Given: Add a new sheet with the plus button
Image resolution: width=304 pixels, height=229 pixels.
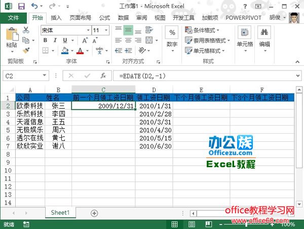Looking at the screenshot, I should 94,213.
